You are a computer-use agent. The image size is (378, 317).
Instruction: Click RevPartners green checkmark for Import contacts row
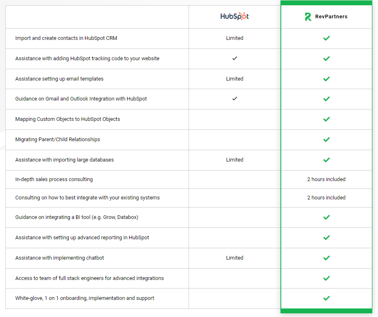click(x=326, y=38)
